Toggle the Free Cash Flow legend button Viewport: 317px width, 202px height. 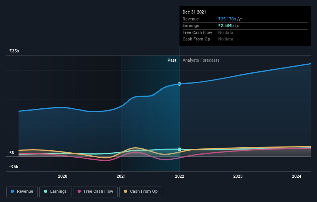(x=95, y=192)
